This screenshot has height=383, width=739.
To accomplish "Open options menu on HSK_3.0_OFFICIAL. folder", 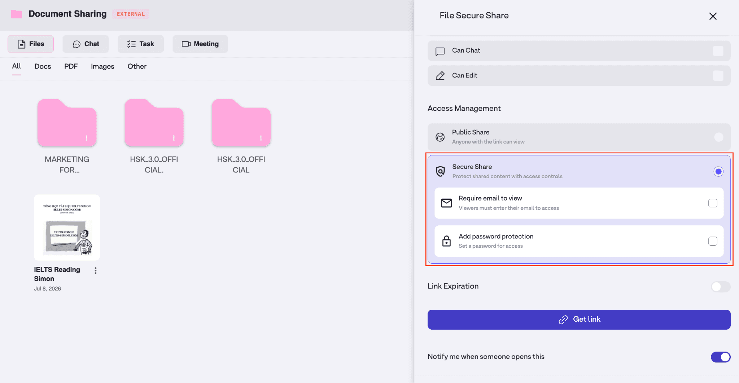I will pos(174,138).
